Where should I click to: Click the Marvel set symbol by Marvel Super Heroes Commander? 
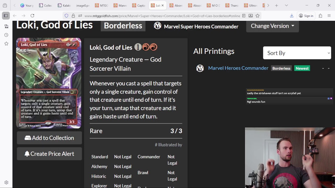click(x=157, y=26)
